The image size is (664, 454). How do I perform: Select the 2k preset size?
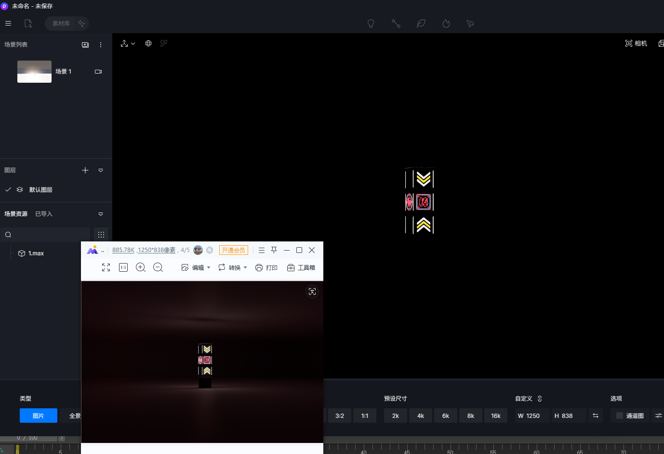click(x=396, y=416)
